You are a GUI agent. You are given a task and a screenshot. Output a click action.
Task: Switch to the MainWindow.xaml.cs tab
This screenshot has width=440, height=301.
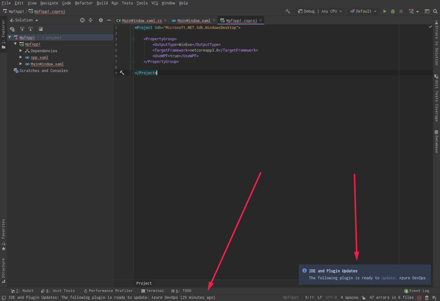coord(142,21)
